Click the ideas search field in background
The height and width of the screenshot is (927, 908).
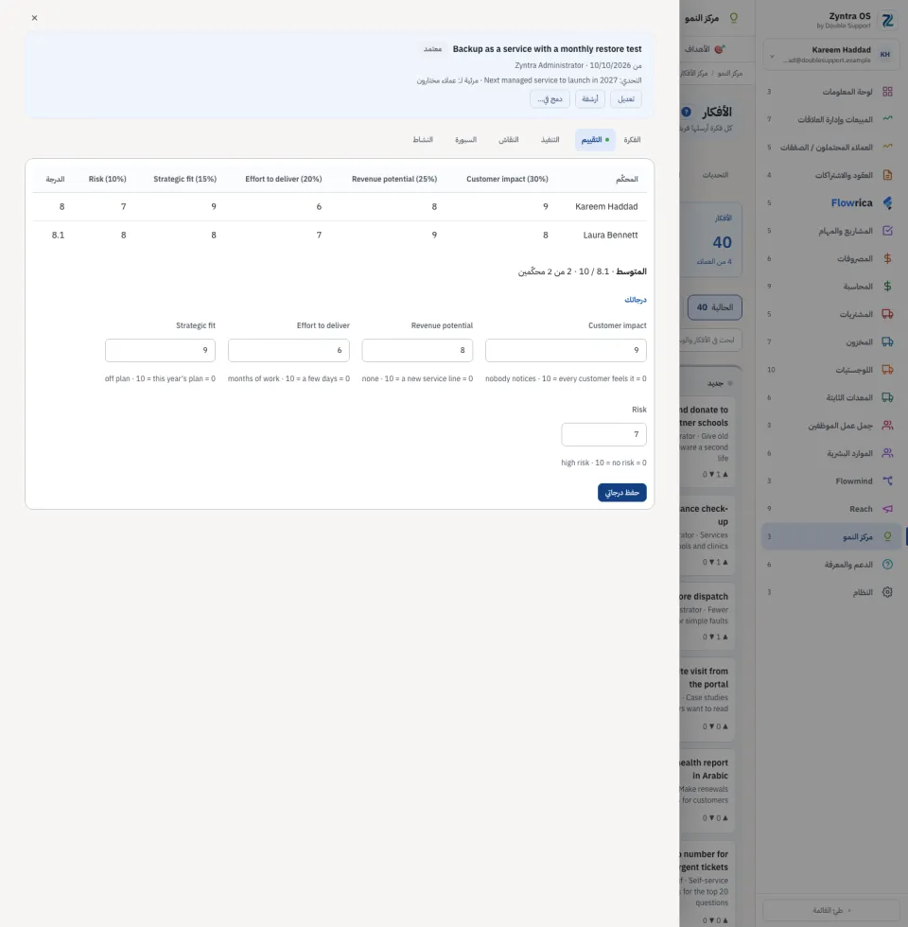click(711, 340)
